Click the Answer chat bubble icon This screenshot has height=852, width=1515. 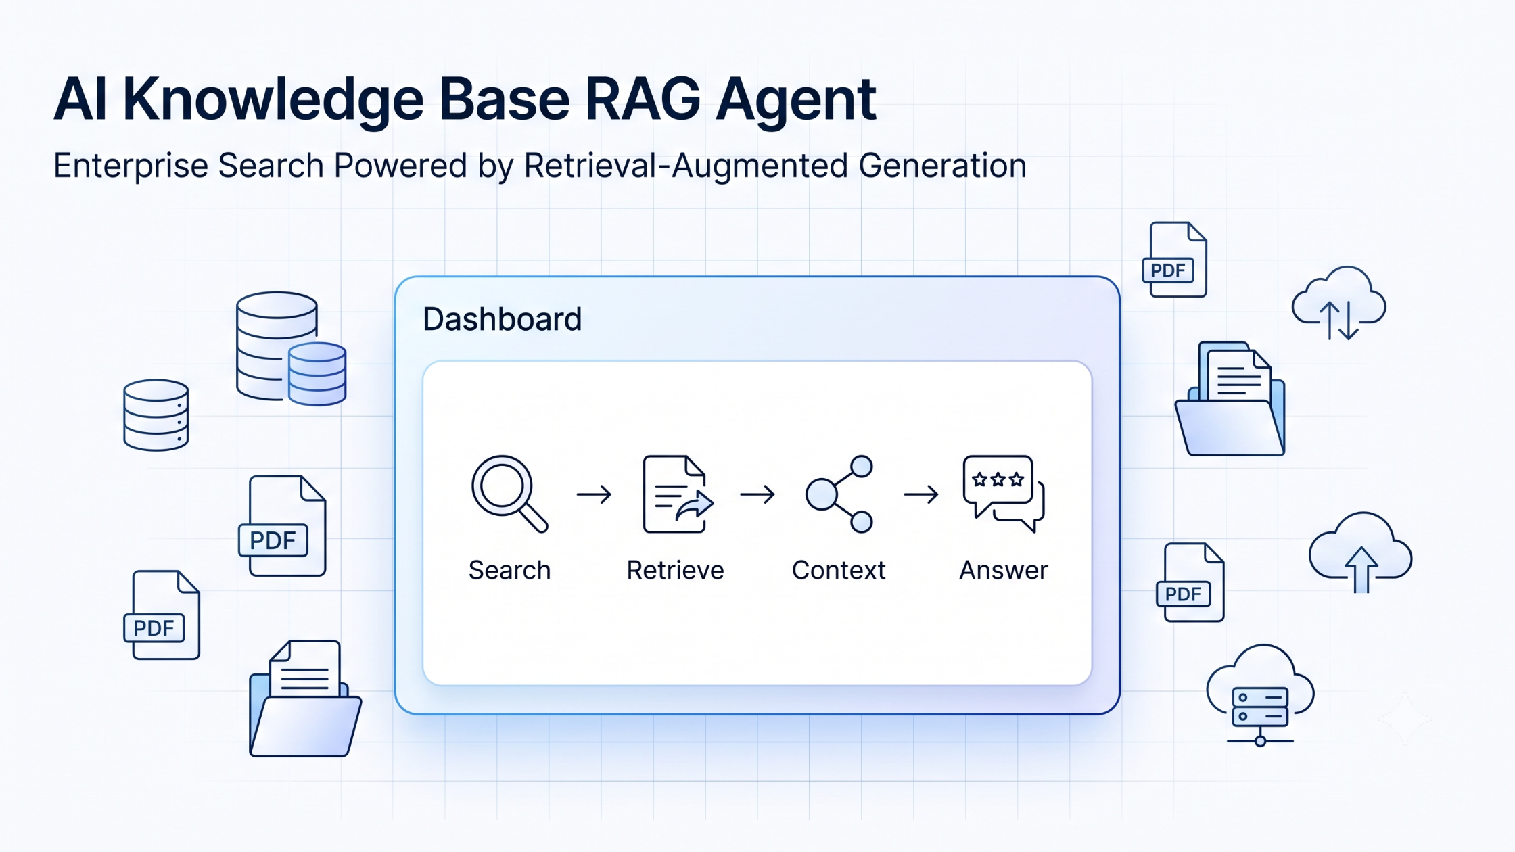(1004, 494)
